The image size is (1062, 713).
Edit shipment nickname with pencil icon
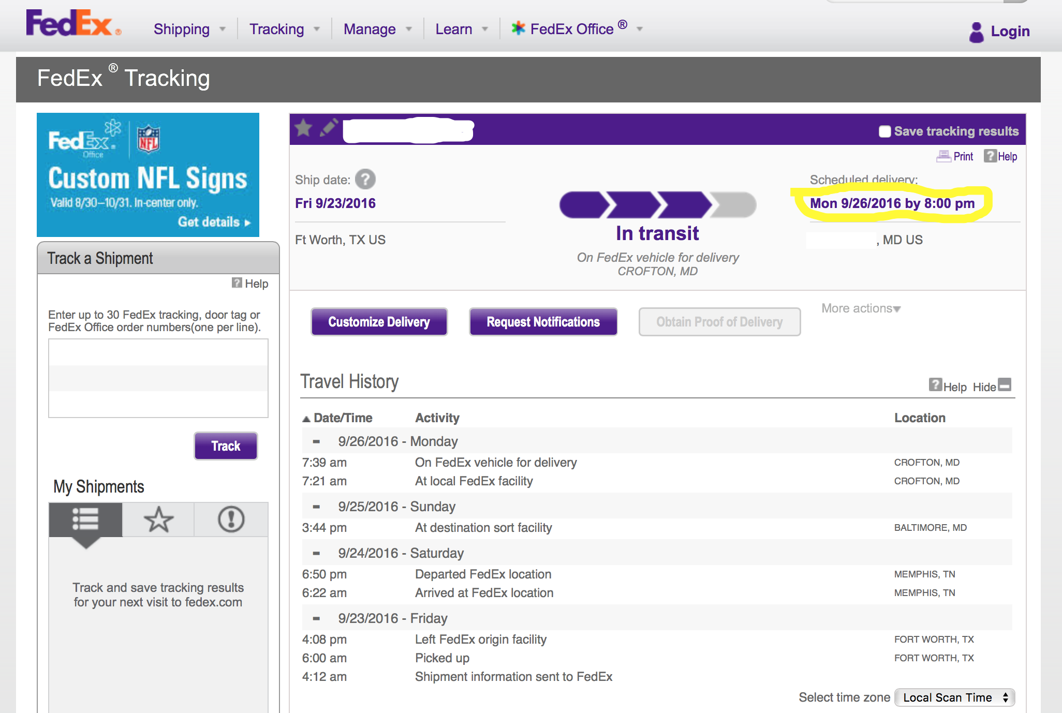[329, 127]
